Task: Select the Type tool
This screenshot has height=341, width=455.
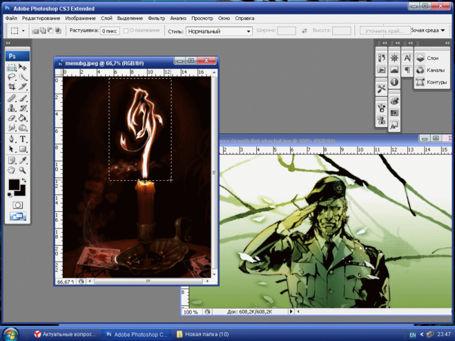Action: (23, 139)
